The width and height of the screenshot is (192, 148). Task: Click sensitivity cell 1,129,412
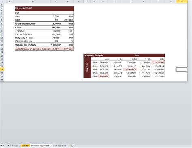[x=130, y=66]
